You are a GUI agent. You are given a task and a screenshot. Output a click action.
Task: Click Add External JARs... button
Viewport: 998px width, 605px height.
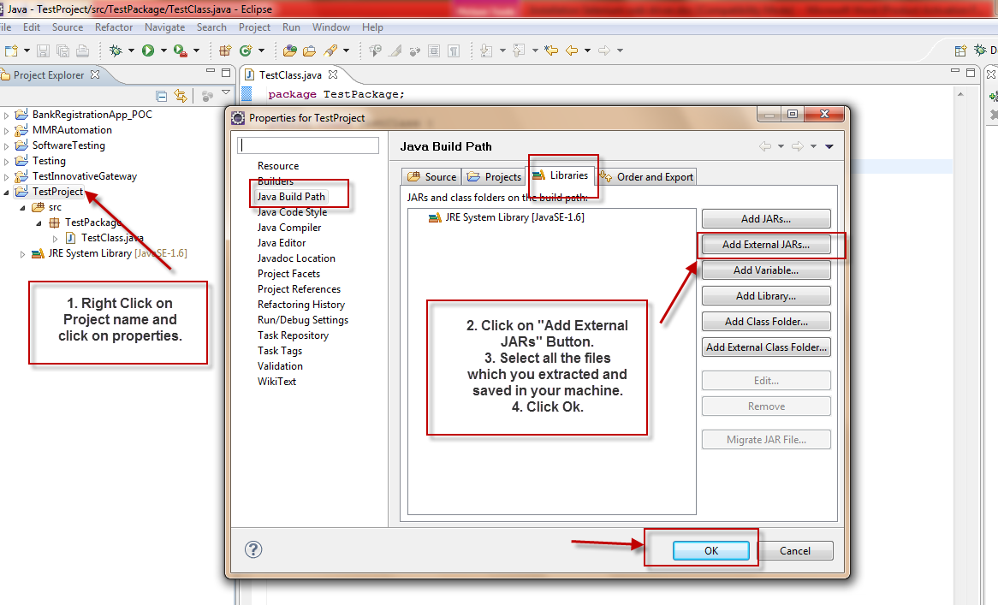point(766,244)
